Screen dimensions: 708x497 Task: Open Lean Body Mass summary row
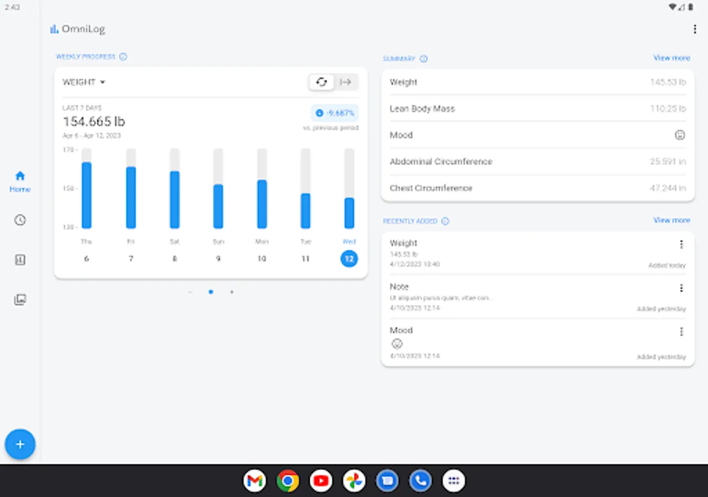[x=538, y=109]
